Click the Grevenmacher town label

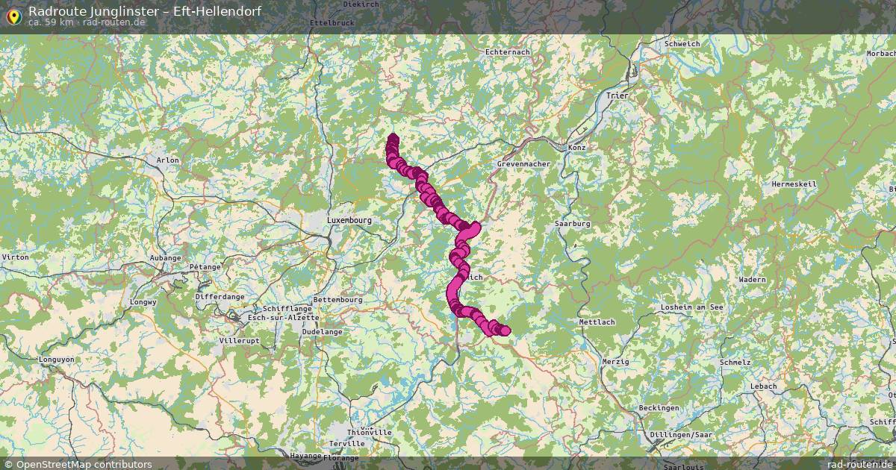coord(523,163)
